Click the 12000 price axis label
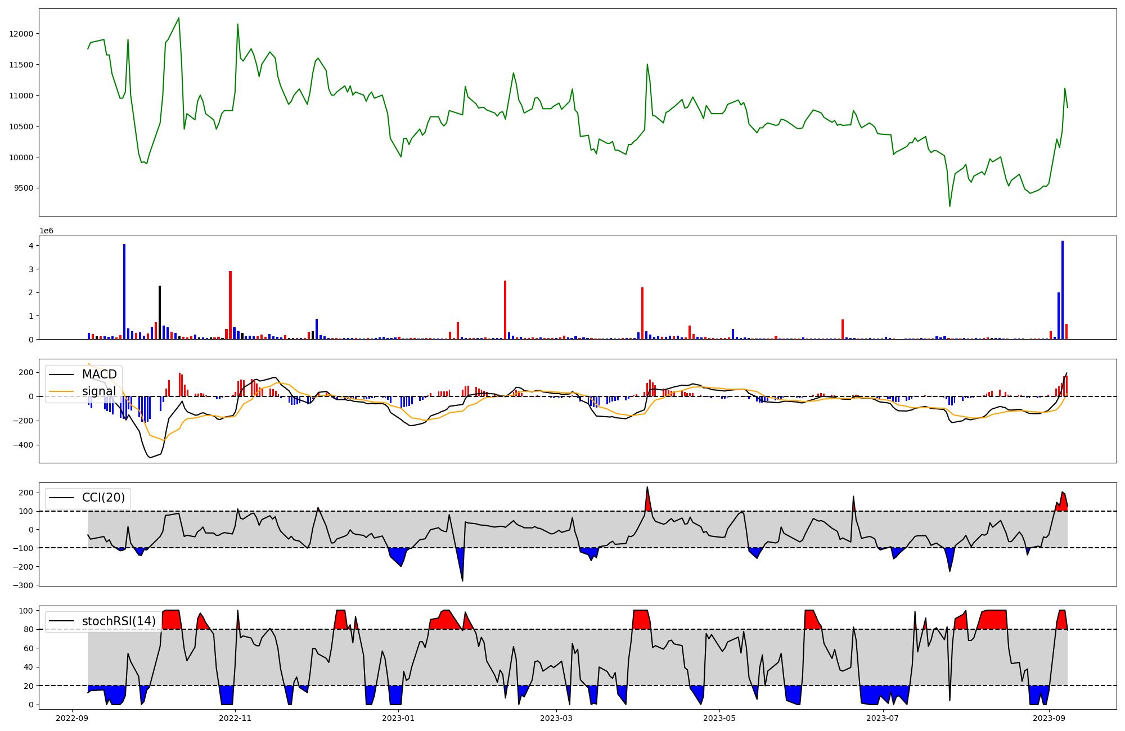The height and width of the screenshot is (731, 1125). 21,34
